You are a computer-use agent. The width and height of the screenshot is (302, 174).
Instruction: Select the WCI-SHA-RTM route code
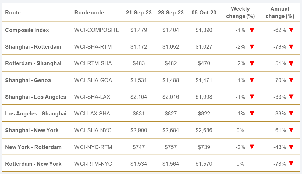[93, 47]
